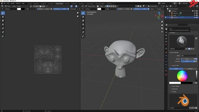Open the Object Data green triangle tab

166,68
